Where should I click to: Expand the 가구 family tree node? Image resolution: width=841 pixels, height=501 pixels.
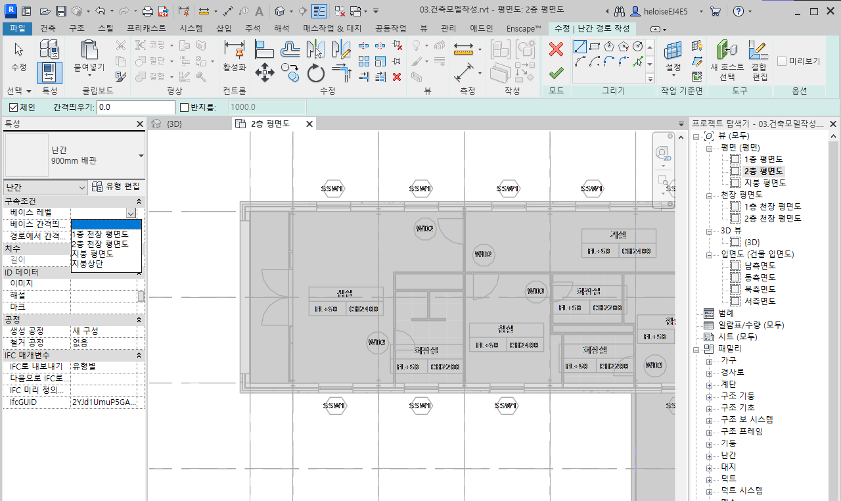(x=709, y=361)
